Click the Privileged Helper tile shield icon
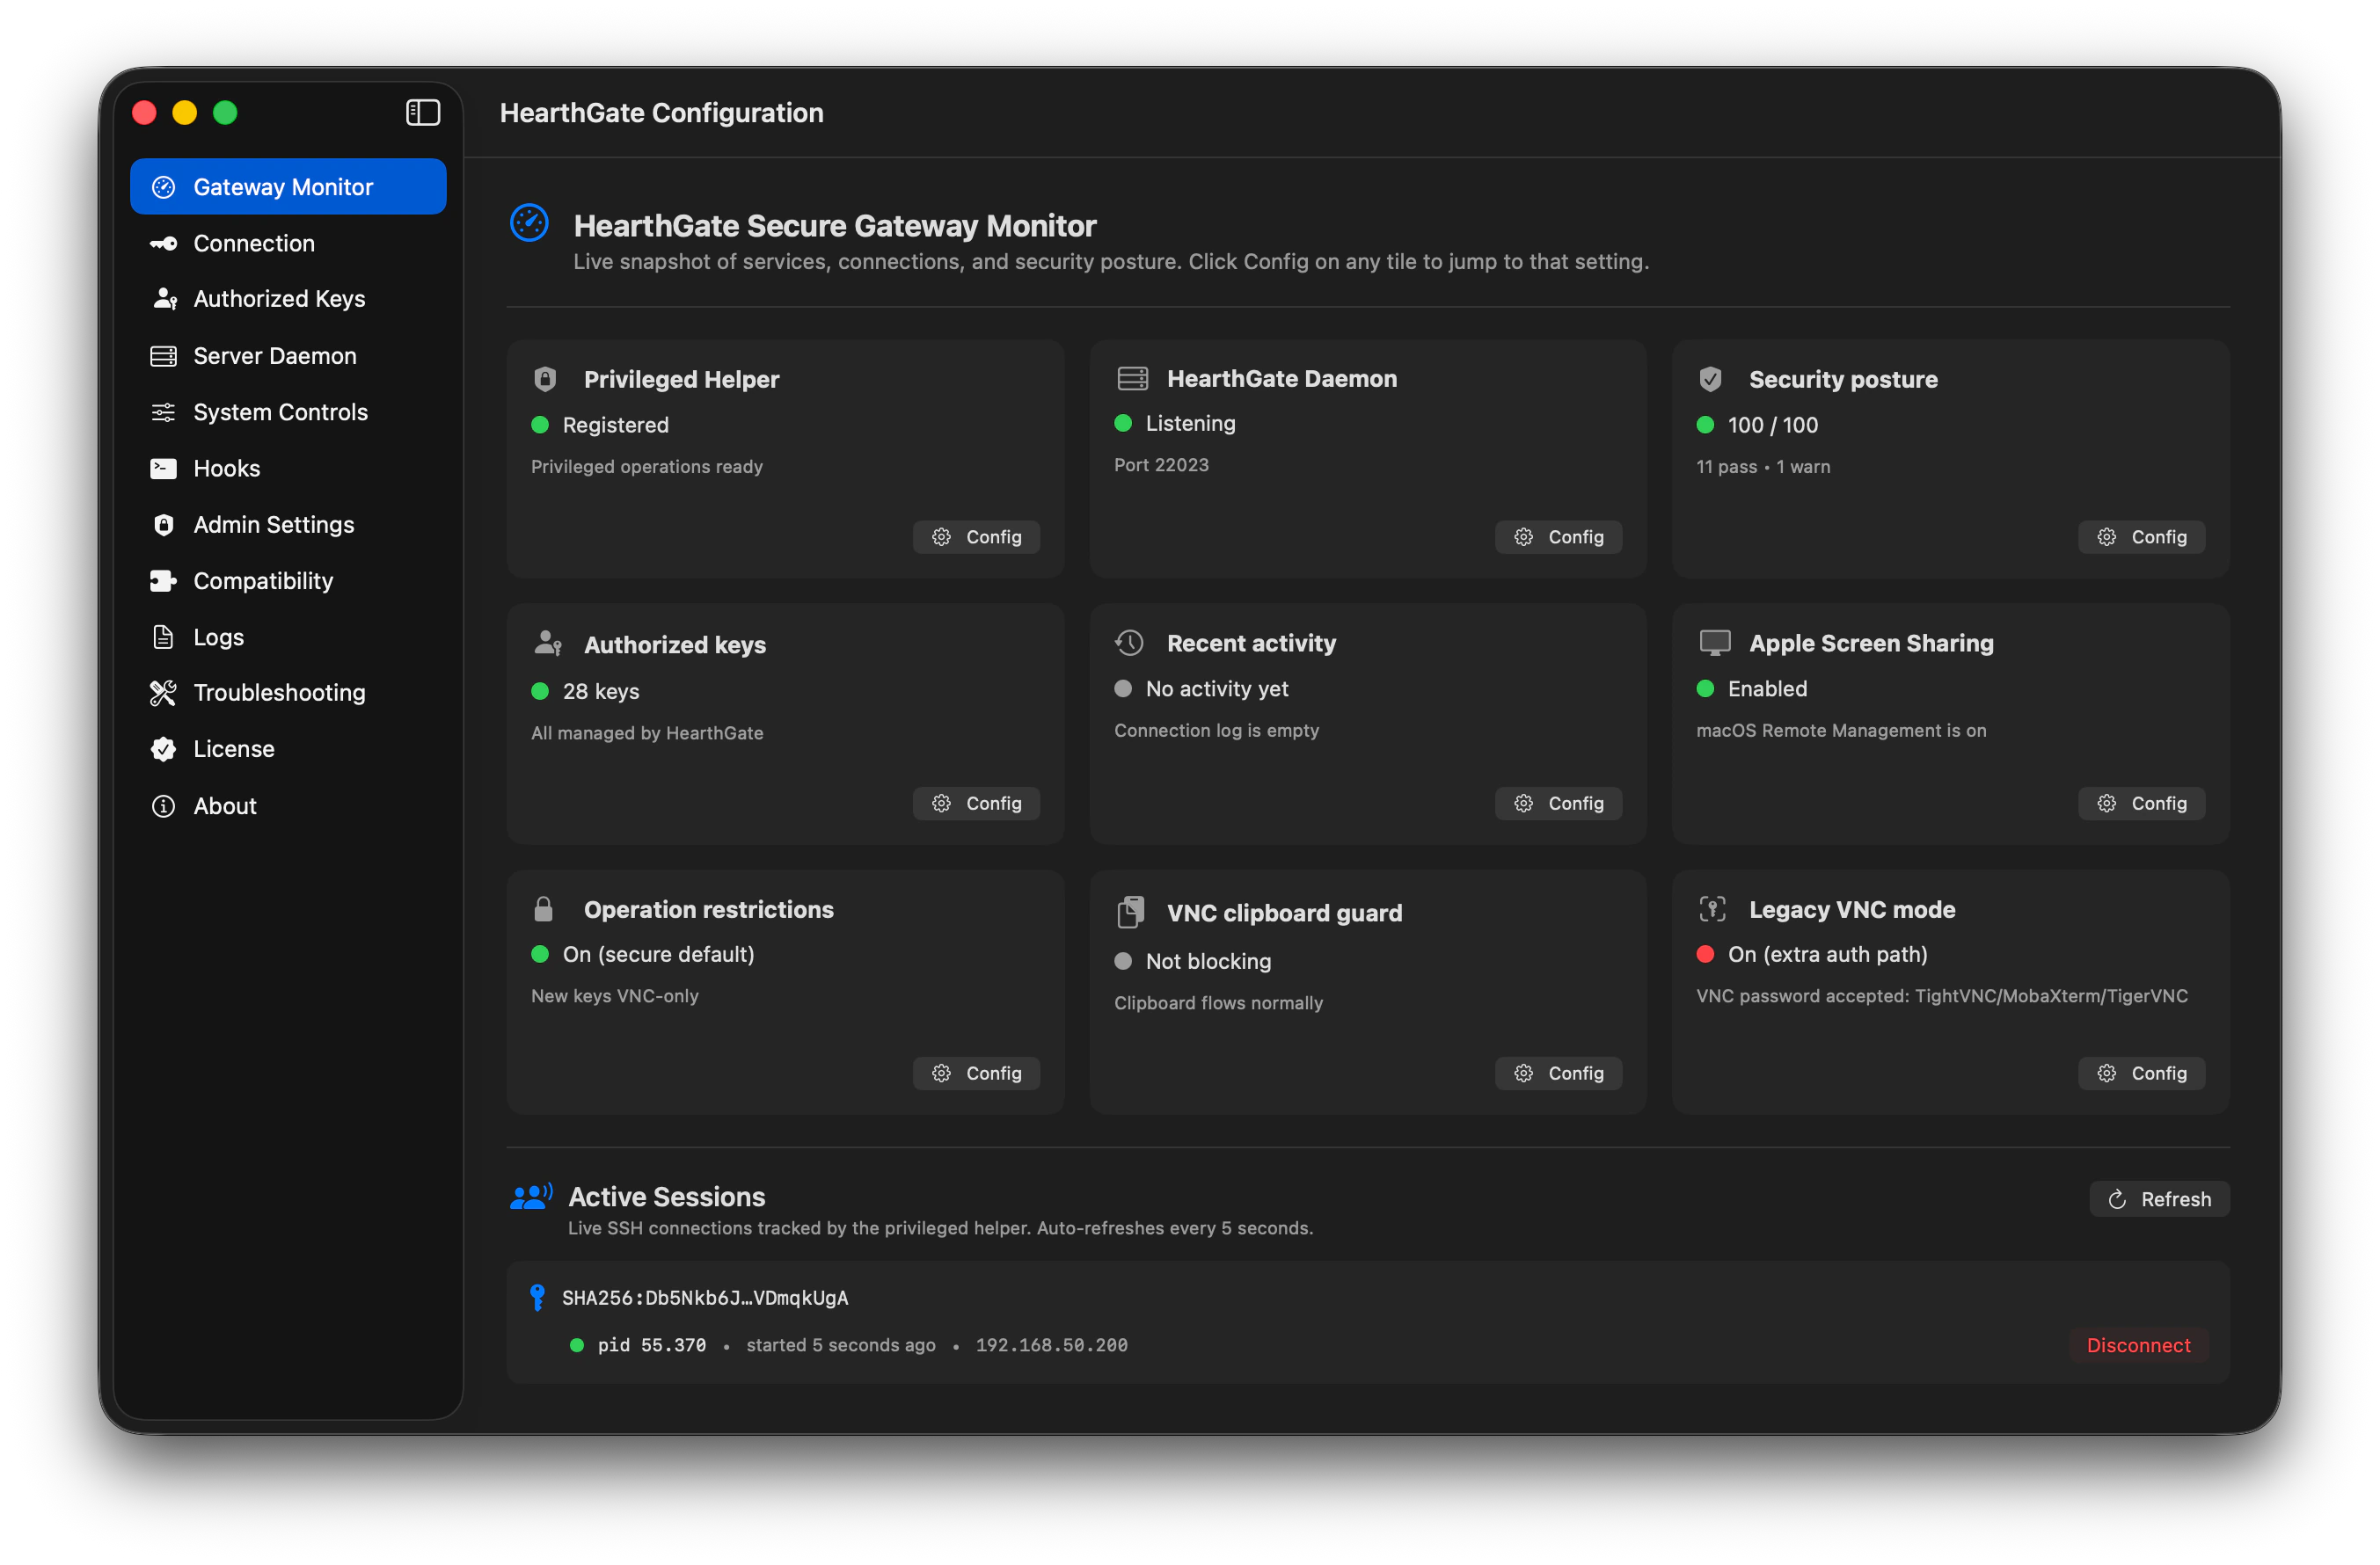 click(x=545, y=379)
